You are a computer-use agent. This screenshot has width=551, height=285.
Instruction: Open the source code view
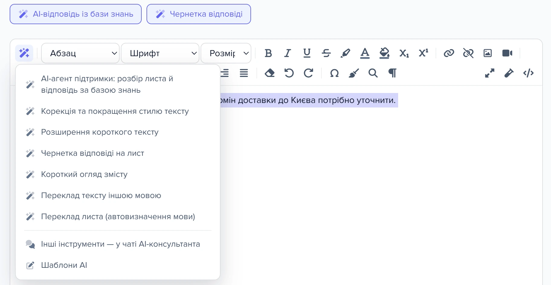point(528,73)
